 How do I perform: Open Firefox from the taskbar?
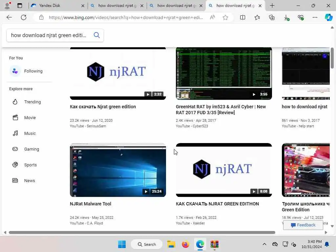[185, 244]
